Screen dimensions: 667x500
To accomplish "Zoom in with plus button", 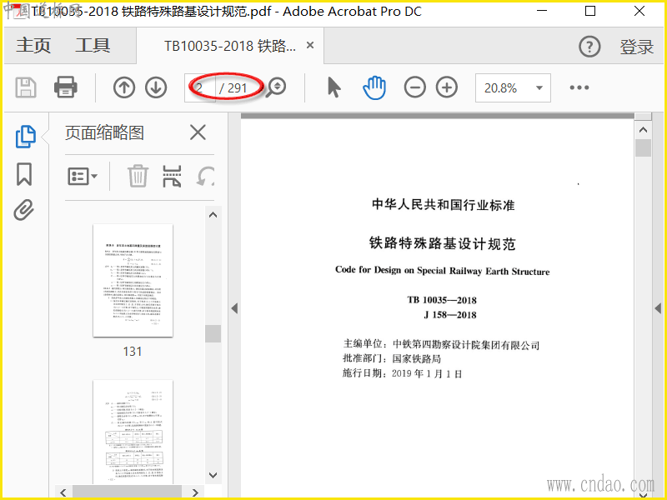I will (x=447, y=87).
